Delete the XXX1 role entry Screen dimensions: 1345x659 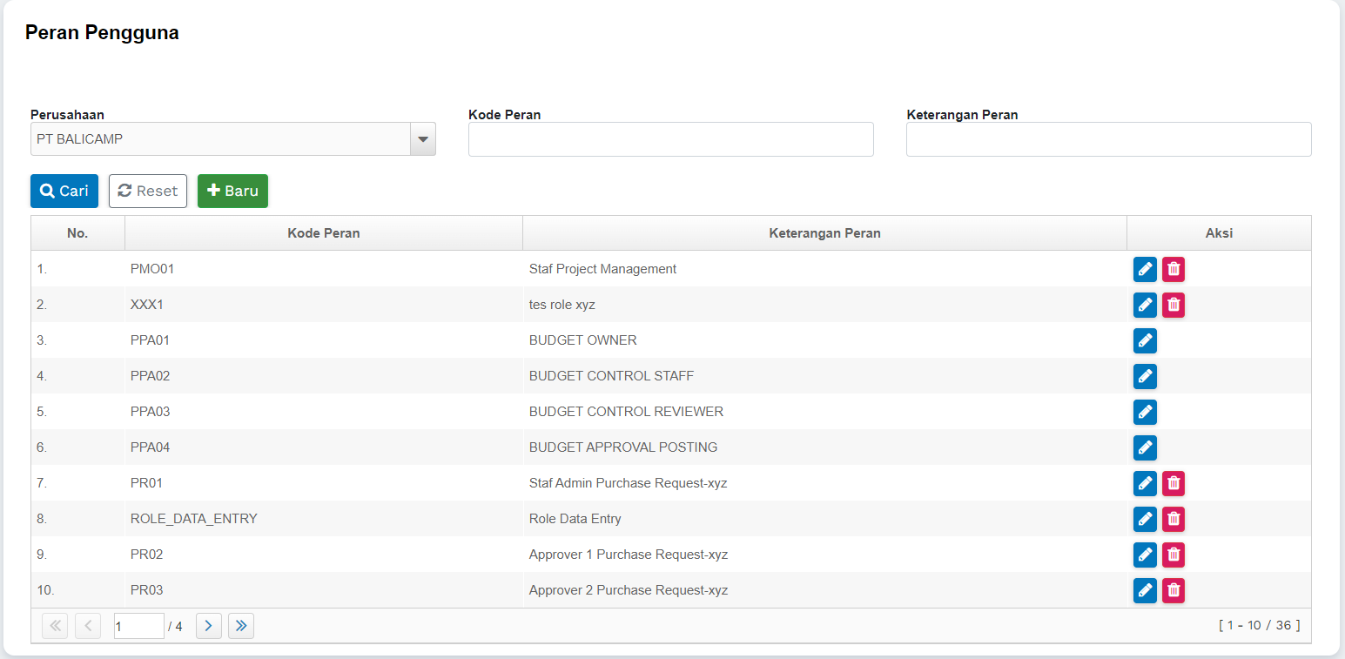[x=1174, y=305]
